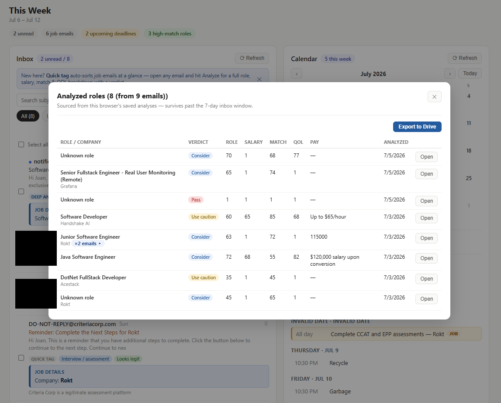Click the Use caution verdict for Handshake AI
The image size is (501, 403).
pos(204,217)
